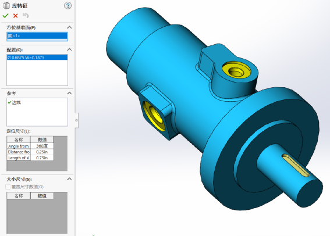
Task: Select the 边线 reference item
Action: pos(15,102)
